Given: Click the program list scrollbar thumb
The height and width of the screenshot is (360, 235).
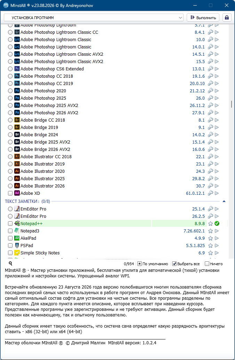Looking at the screenshot, I should point(232,104).
